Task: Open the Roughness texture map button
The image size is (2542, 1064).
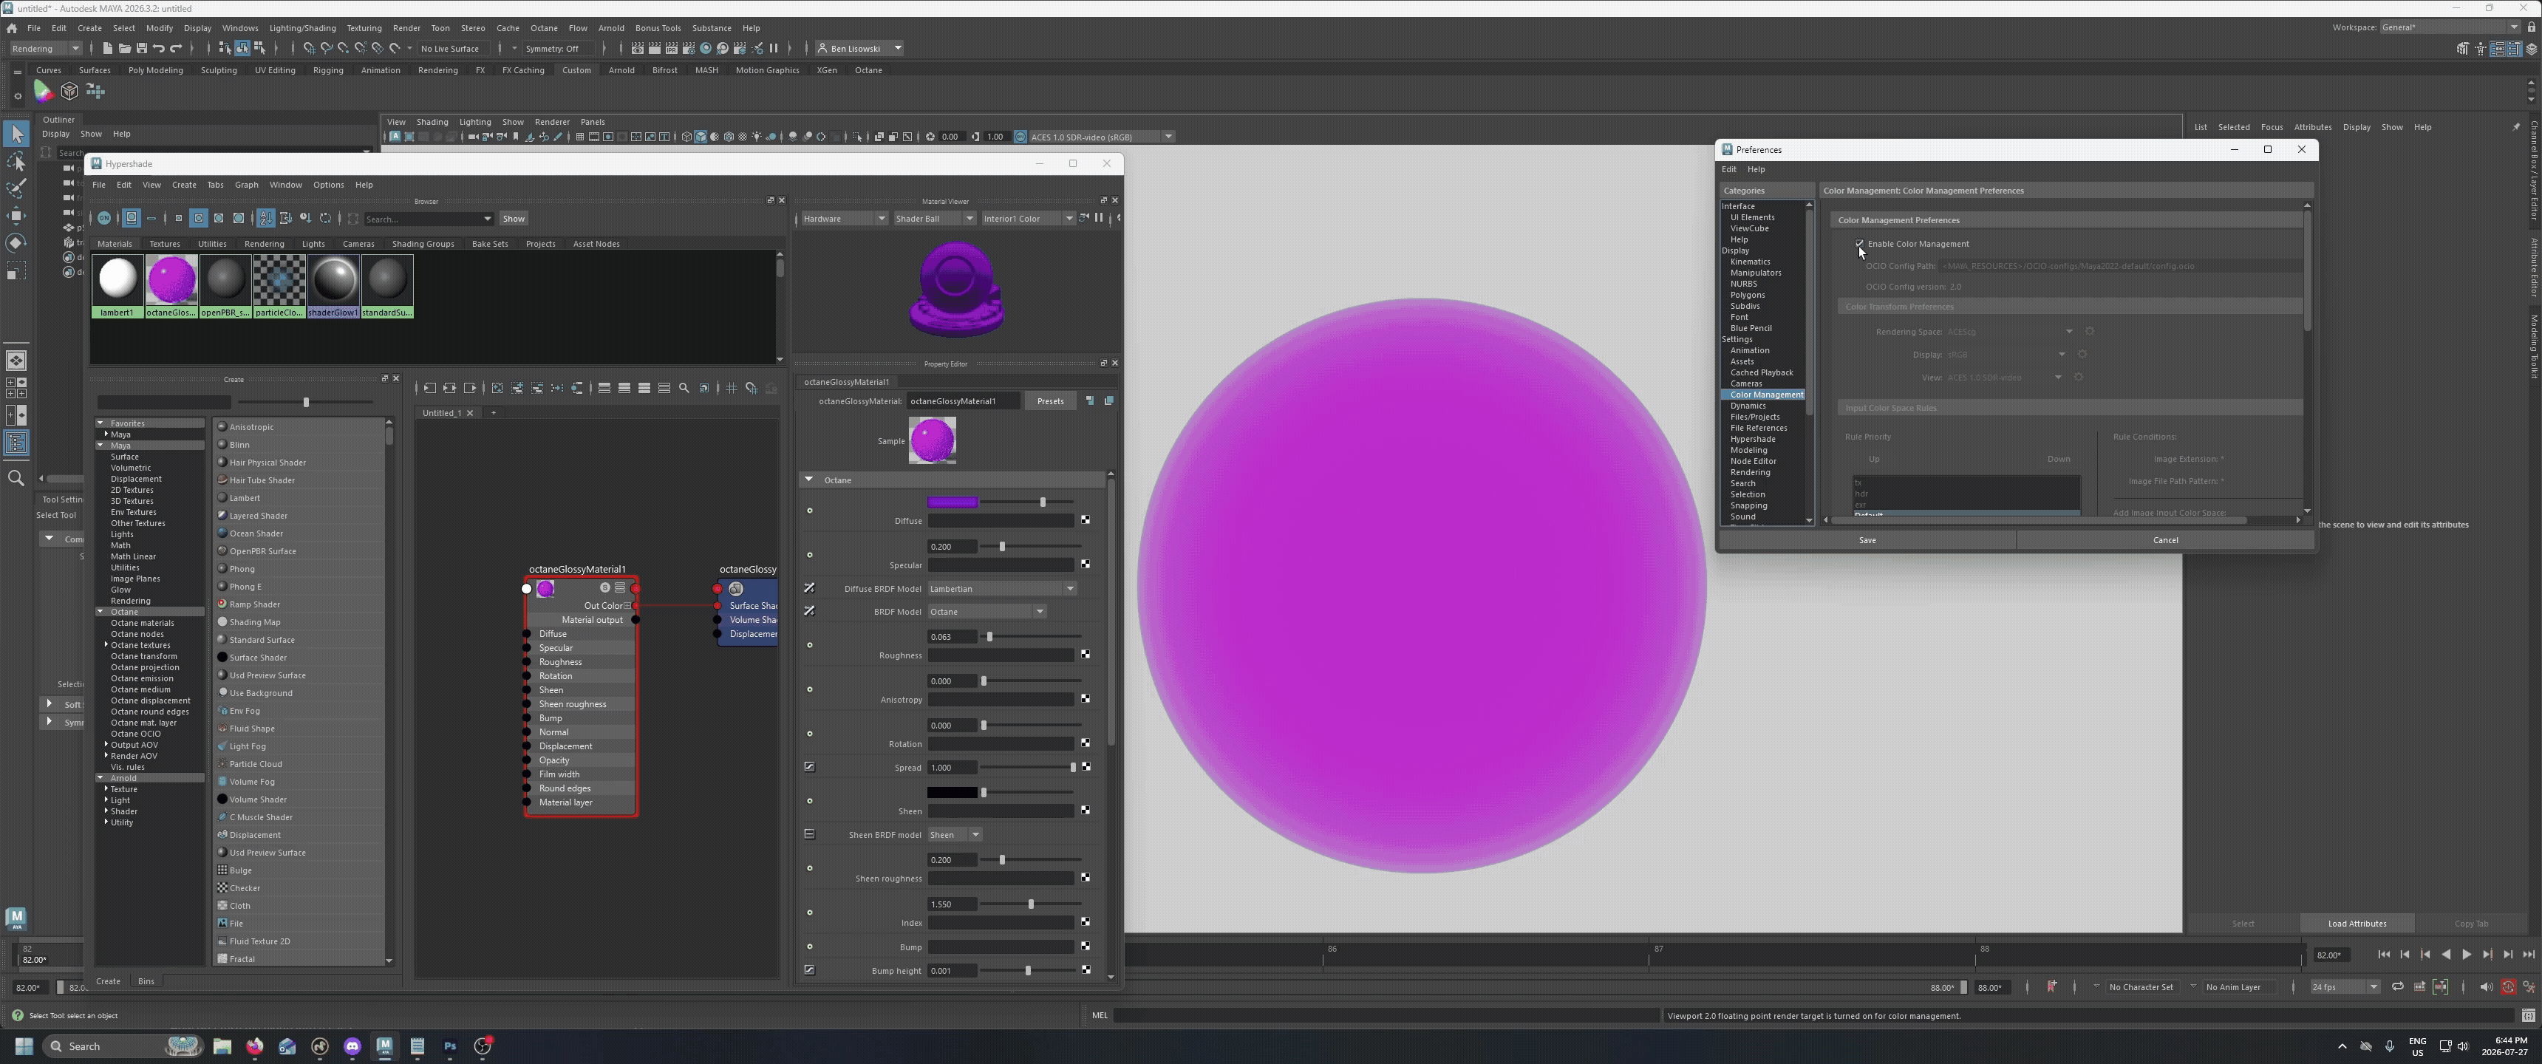Action: (1086, 655)
